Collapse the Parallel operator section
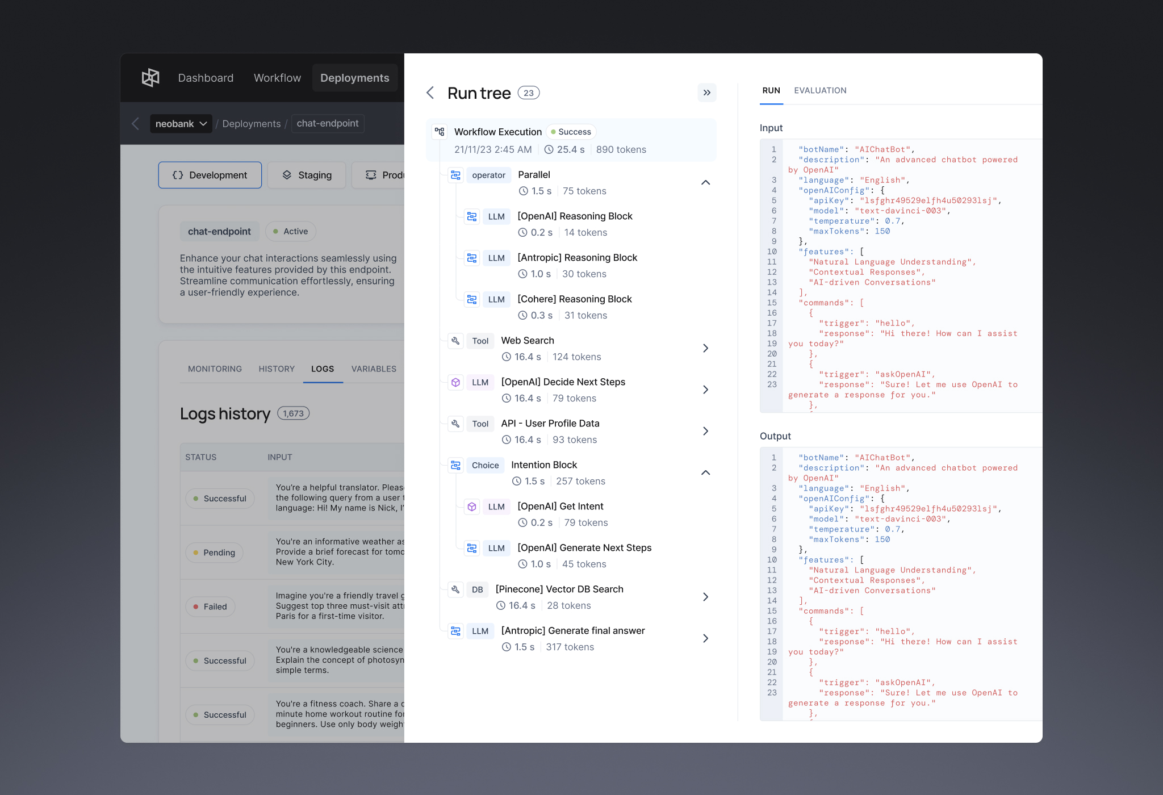This screenshot has width=1163, height=795. pos(705,182)
